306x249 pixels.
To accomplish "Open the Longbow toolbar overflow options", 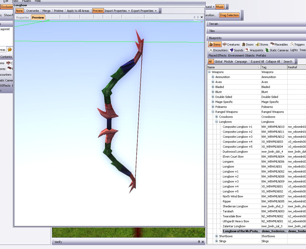I will coord(160,11).
